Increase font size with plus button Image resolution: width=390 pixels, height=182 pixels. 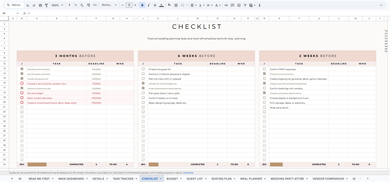coord(135,5)
